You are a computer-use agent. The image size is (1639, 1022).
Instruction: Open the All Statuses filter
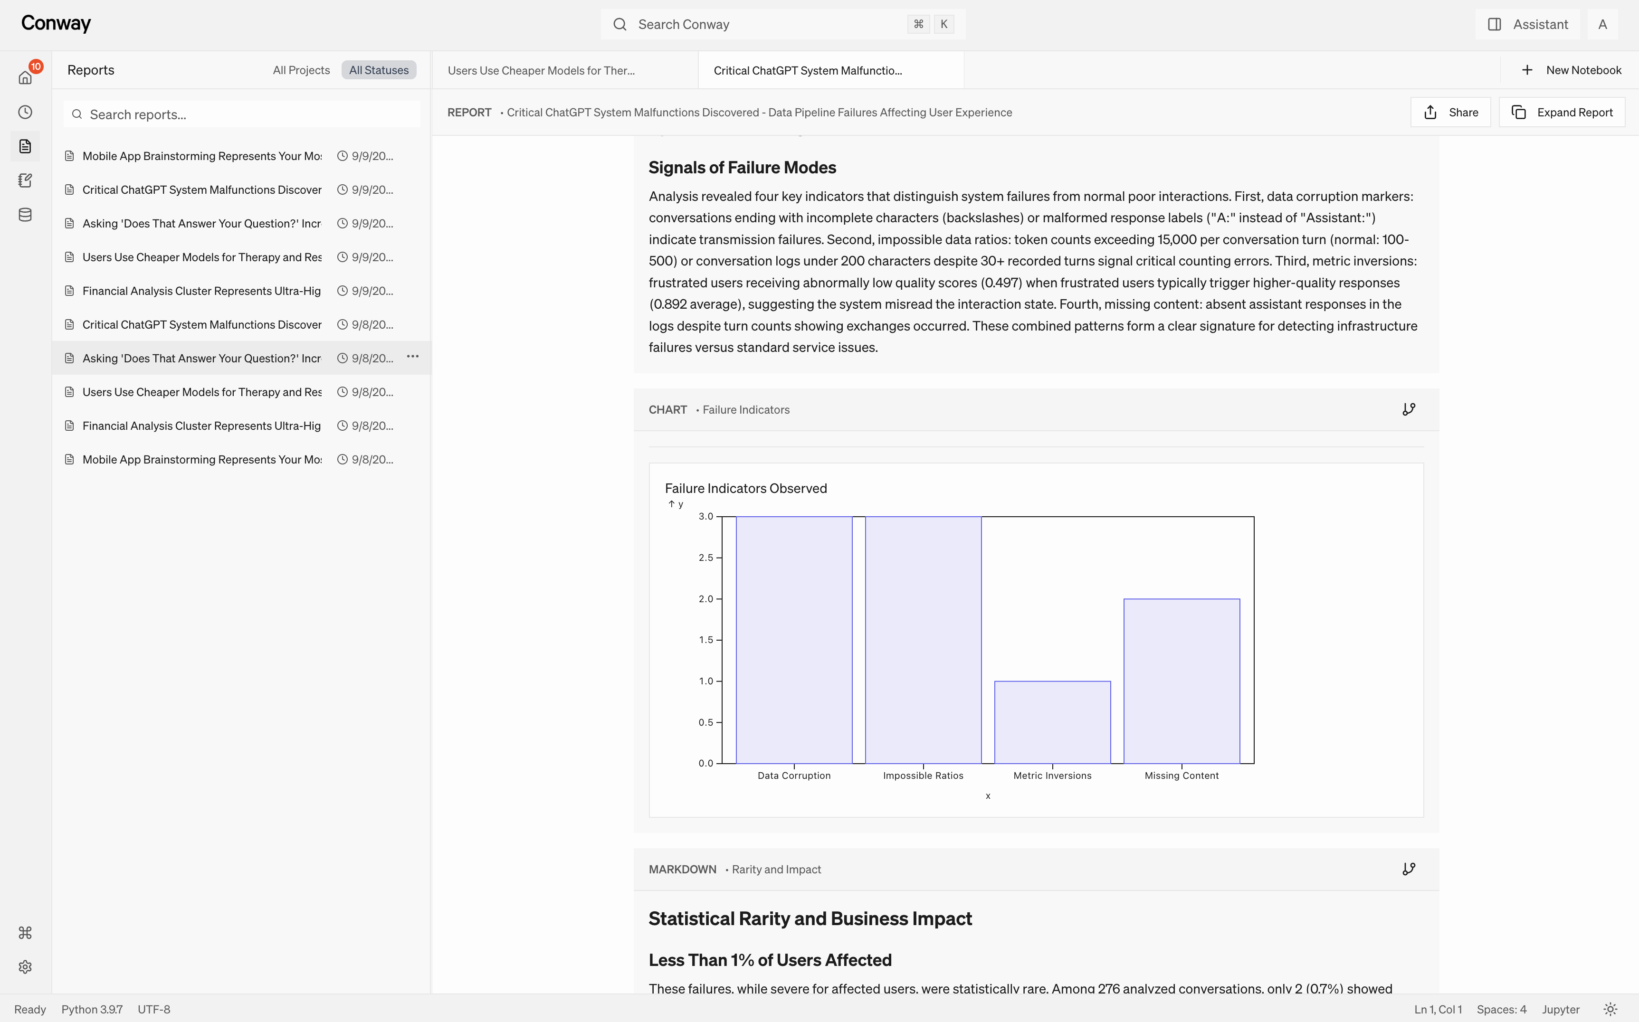click(x=378, y=70)
